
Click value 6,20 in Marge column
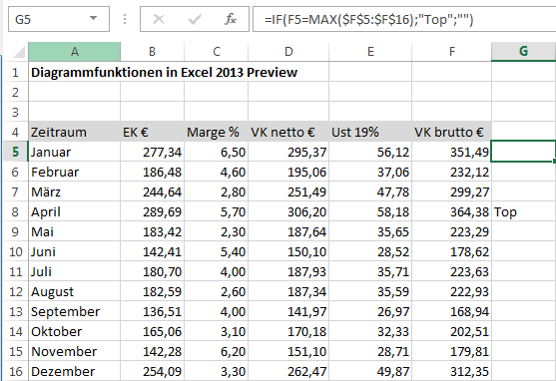tap(217, 352)
